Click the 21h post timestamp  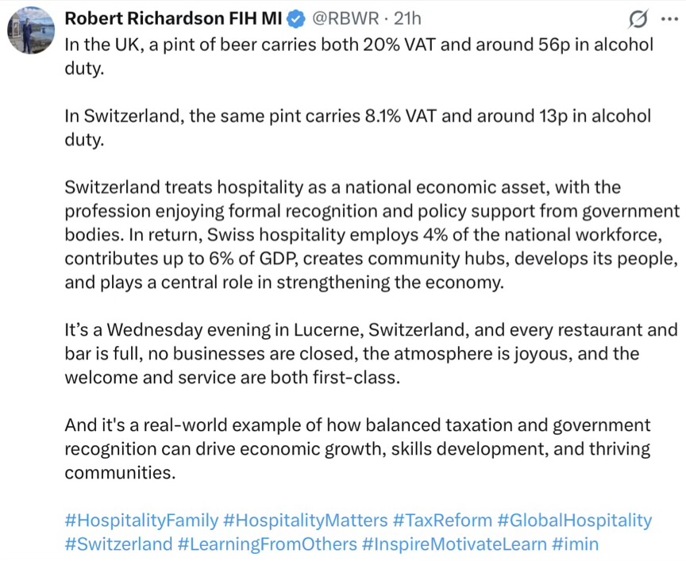[x=408, y=19]
